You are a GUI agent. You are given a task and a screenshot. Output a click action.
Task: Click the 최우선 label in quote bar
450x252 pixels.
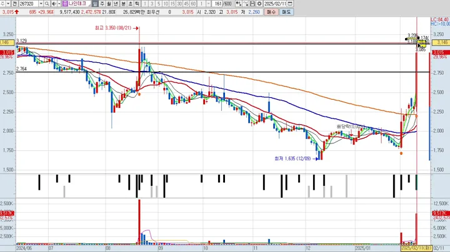click(152, 12)
